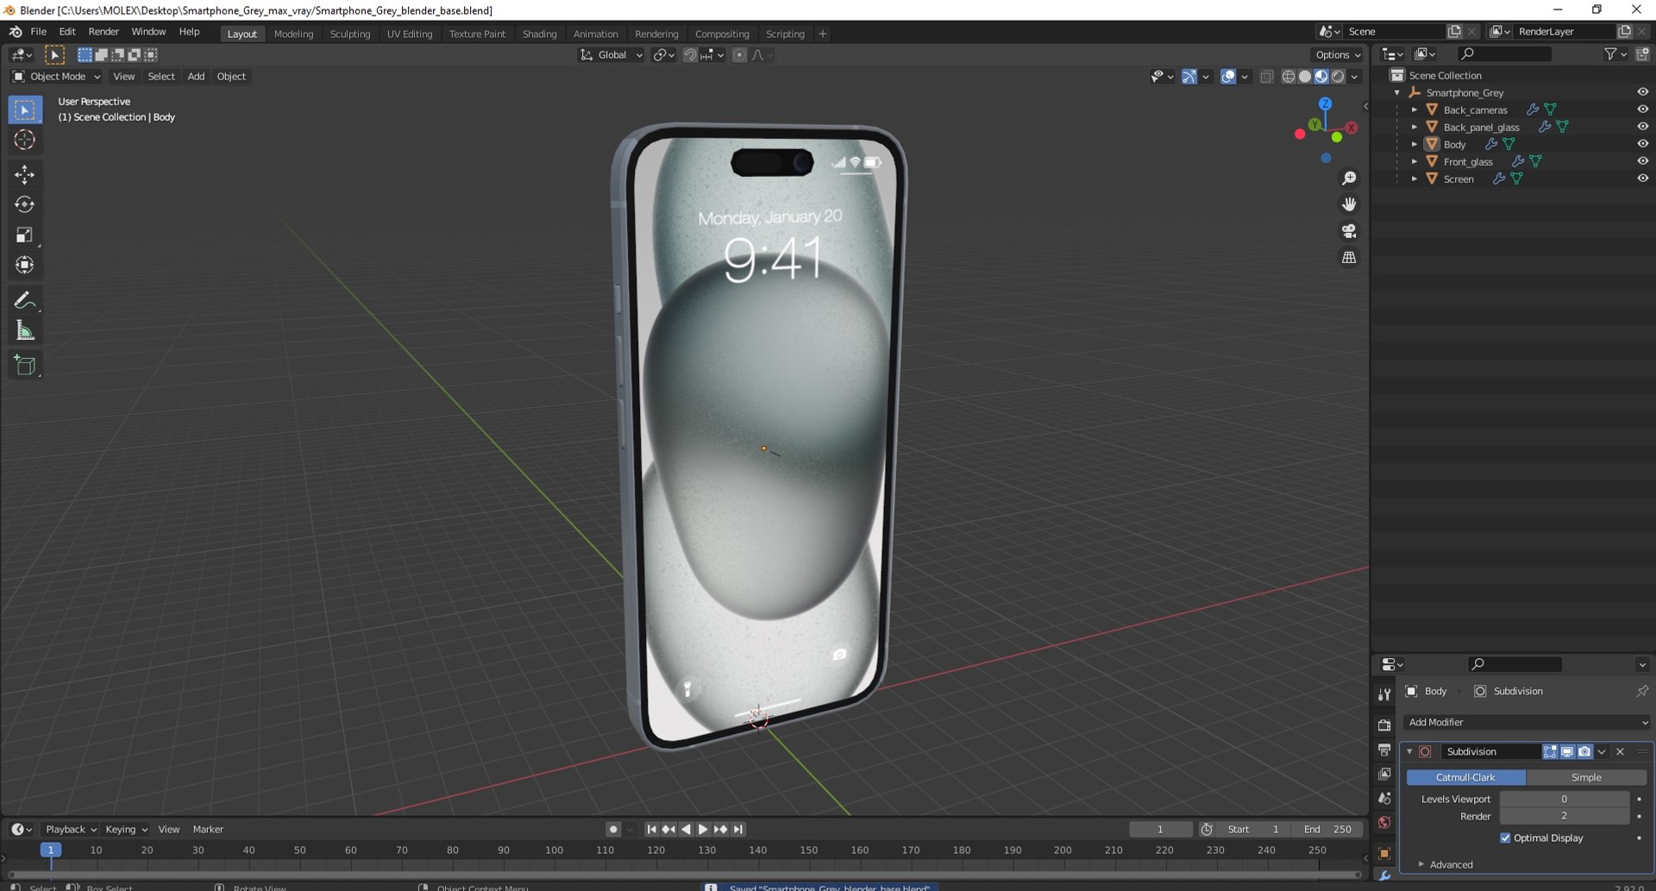This screenshot has height=891, width=1656.
Task: Click the zoom view magnifier icon
Action: [x=1349, y=179]
